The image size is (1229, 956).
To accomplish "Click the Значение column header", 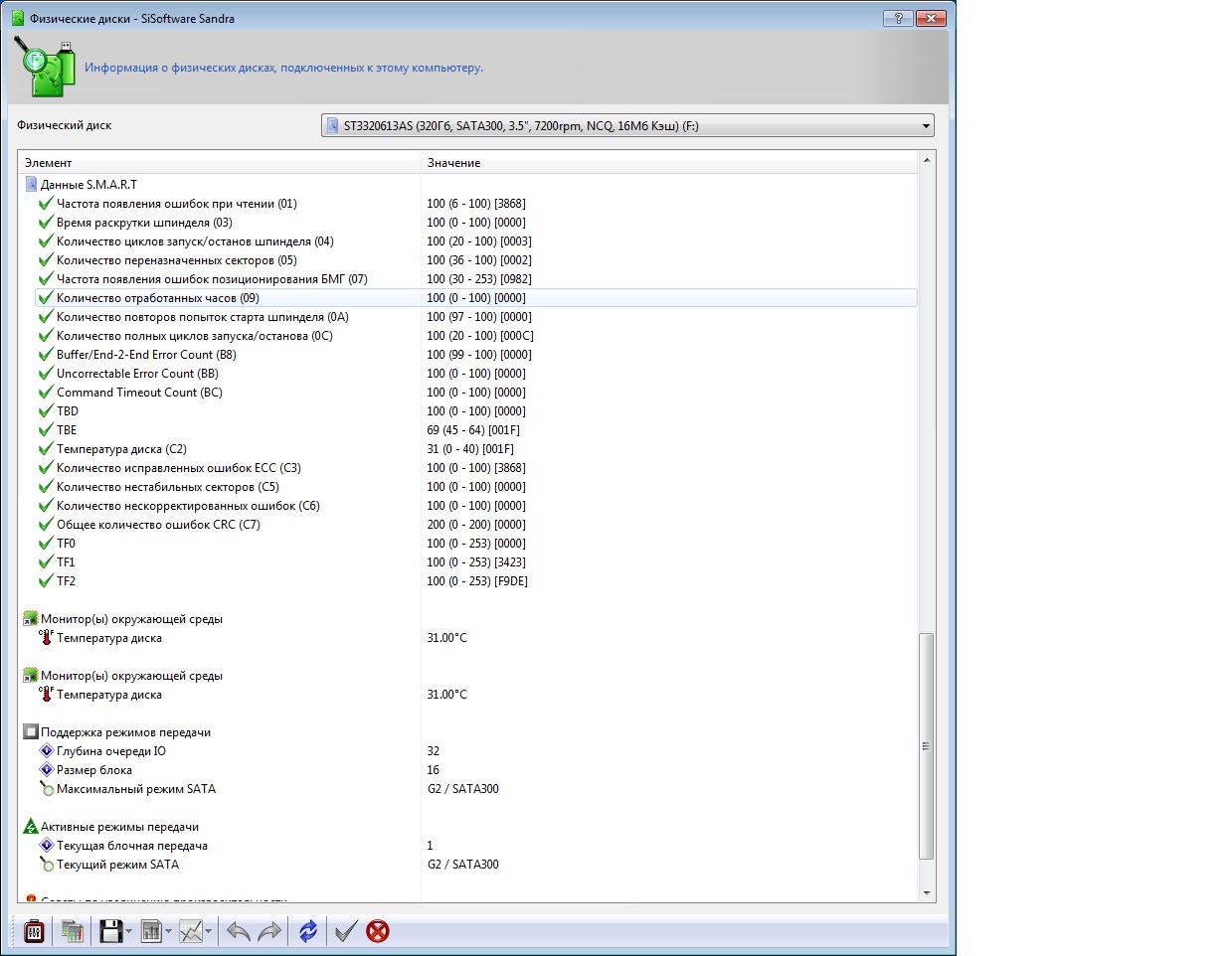I will click(669, 163).
